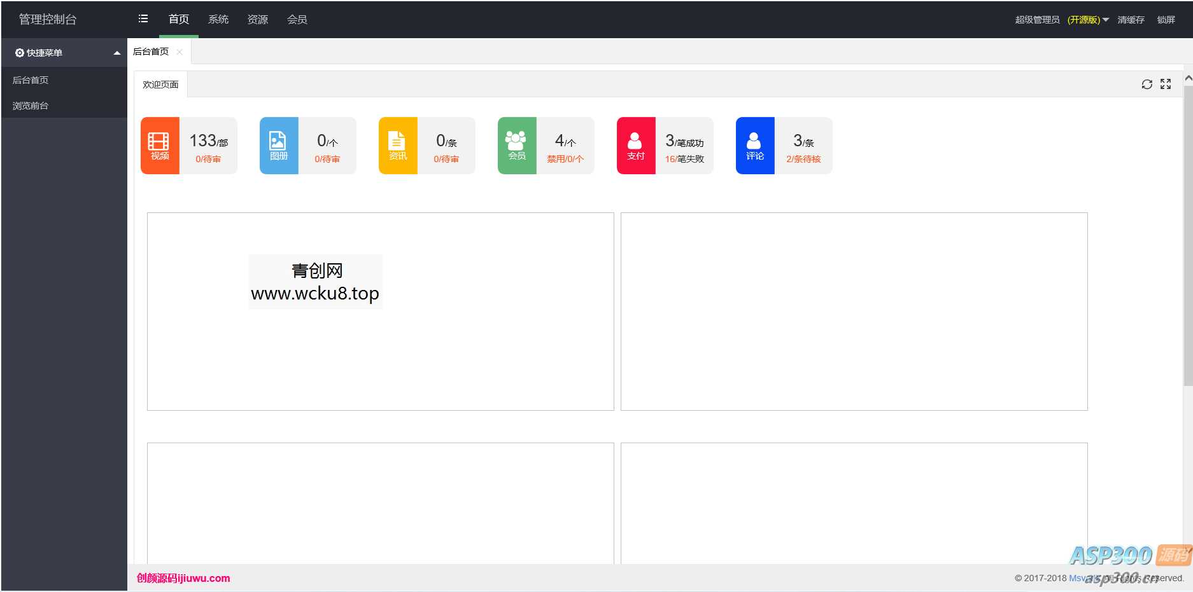
Task: Refresh the page with the reload icon
Action: click(x=1147, y=85)
